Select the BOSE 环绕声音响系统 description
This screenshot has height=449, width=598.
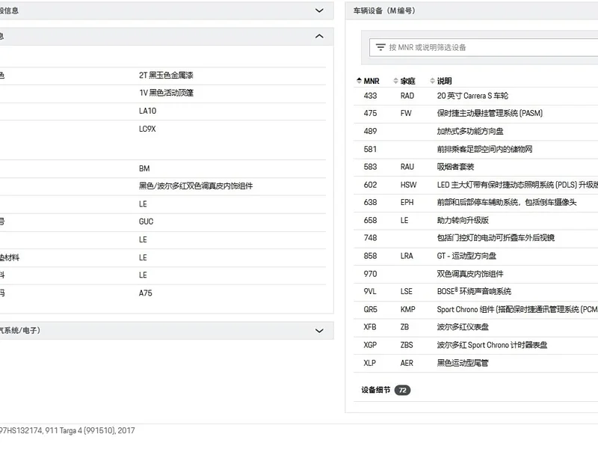tap(474, 291)
